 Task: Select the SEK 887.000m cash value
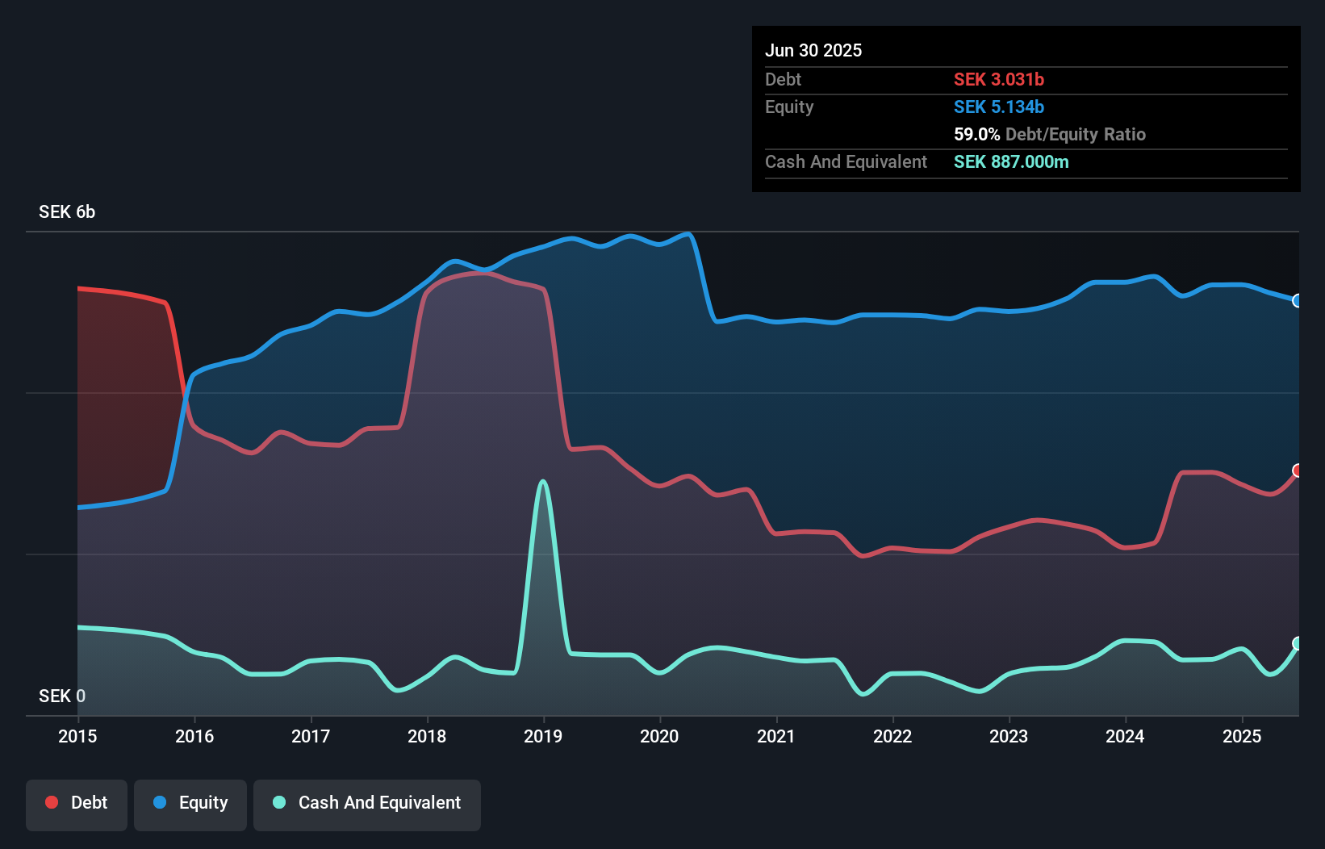[1010, 162]
